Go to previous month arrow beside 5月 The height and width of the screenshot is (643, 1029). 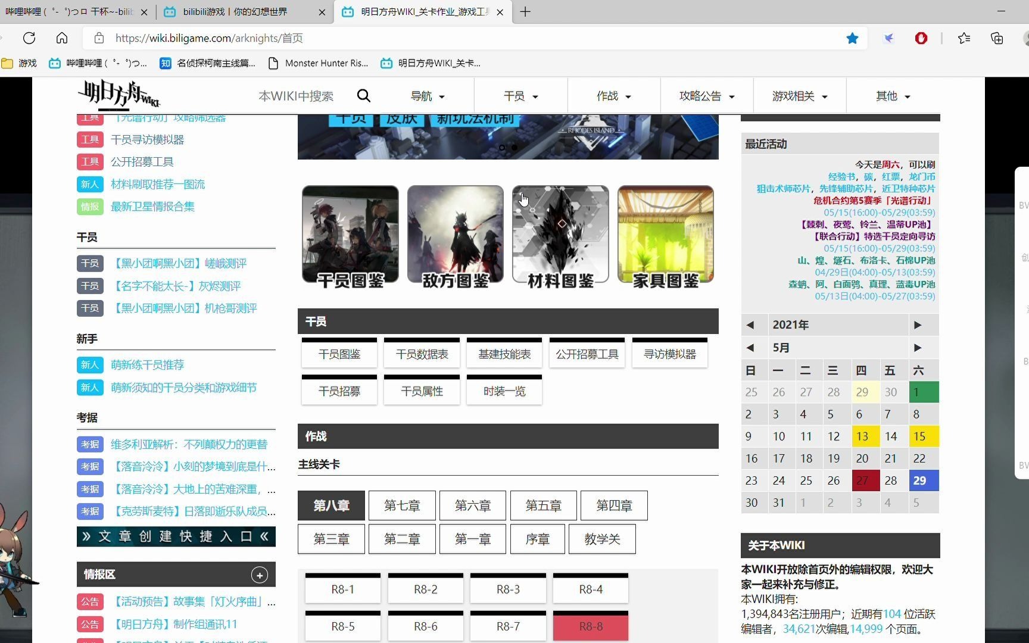click(750, 348)
